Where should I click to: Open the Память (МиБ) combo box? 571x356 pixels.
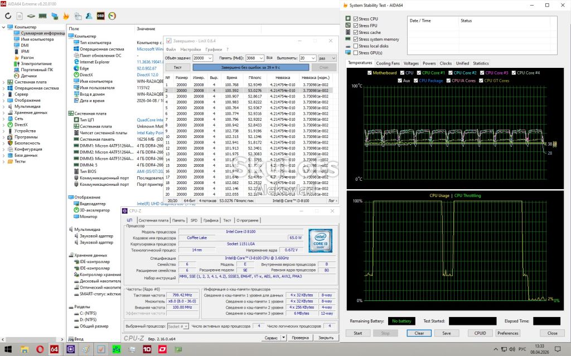[254, 58]
